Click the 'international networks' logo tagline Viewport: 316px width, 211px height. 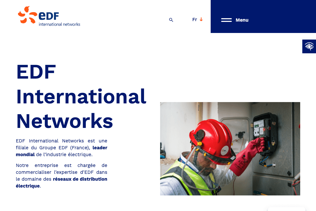(59, 24)
